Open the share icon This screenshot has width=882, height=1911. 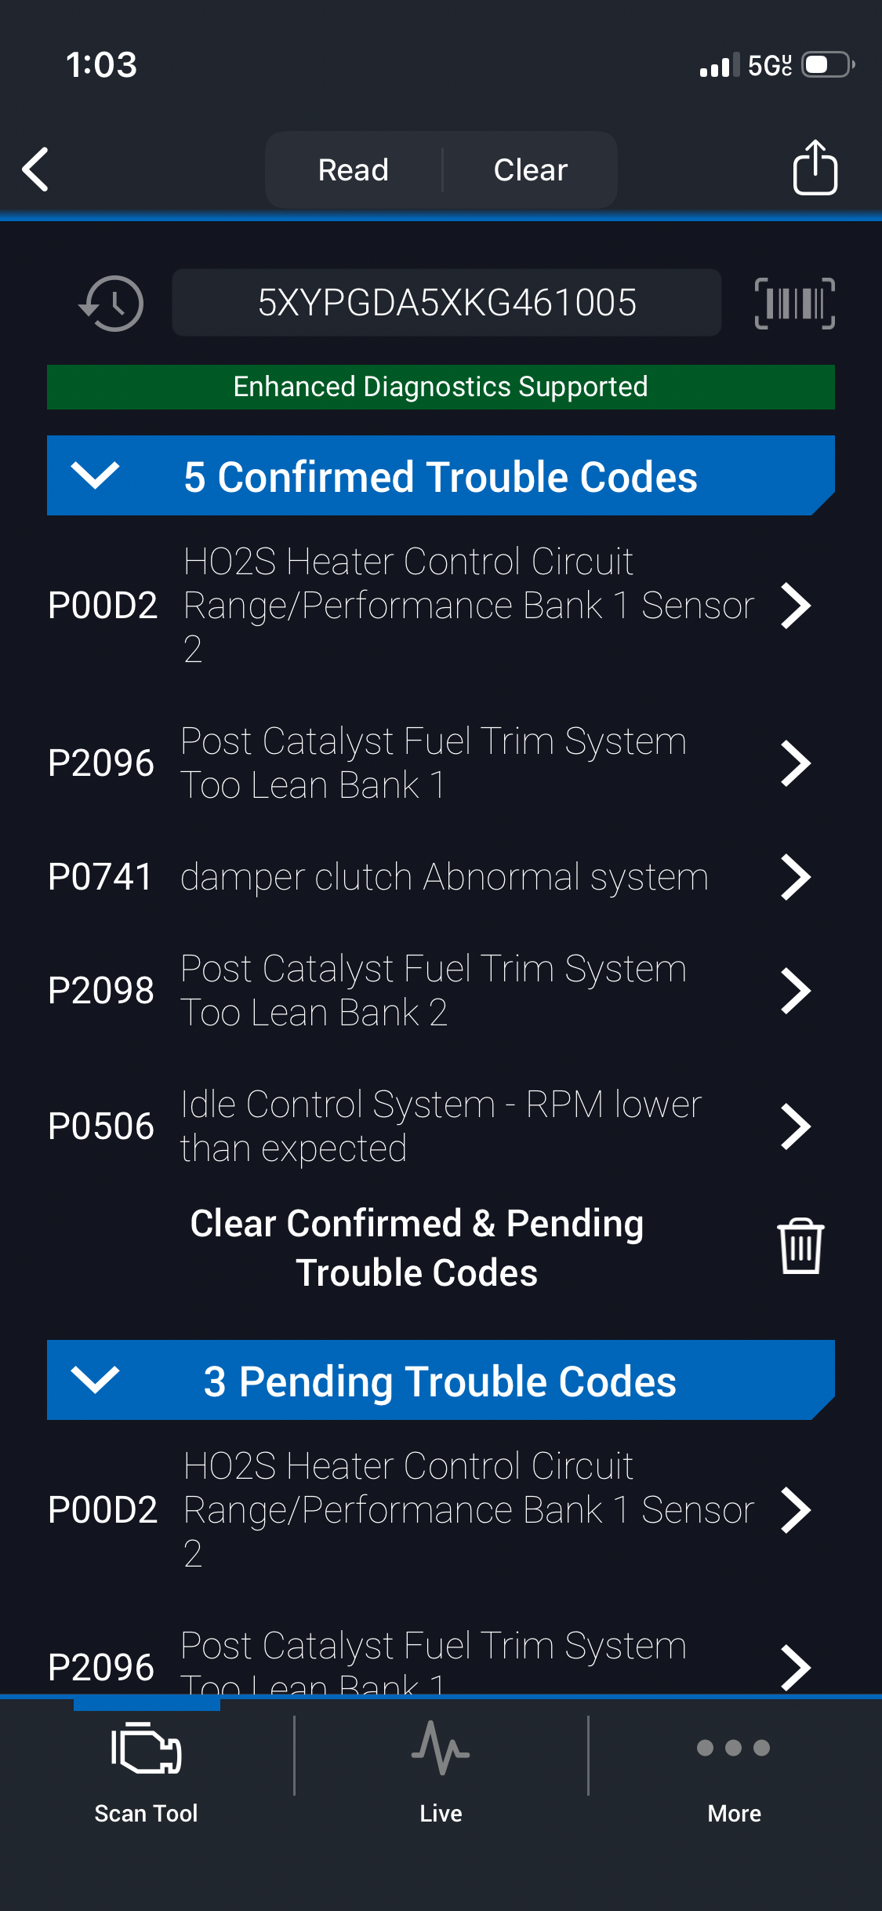coord(815,168)
